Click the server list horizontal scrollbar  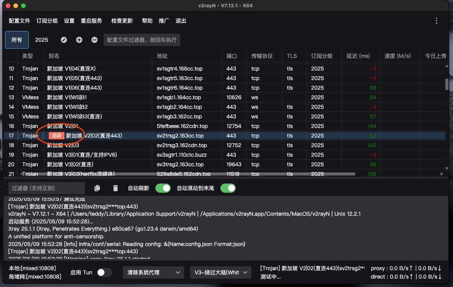(x=189, y=174)
